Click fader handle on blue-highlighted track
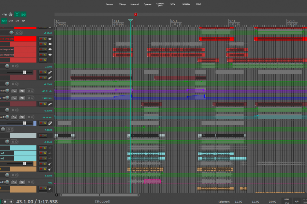This screenshot has height=204, width=307. point(25,123)
